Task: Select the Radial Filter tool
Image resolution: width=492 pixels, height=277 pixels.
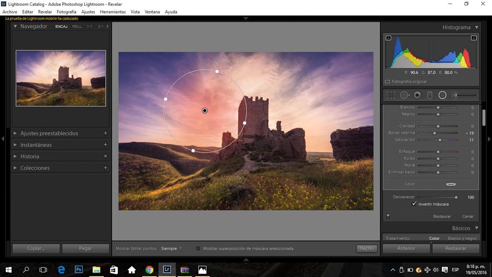Action: click(443, 95)
